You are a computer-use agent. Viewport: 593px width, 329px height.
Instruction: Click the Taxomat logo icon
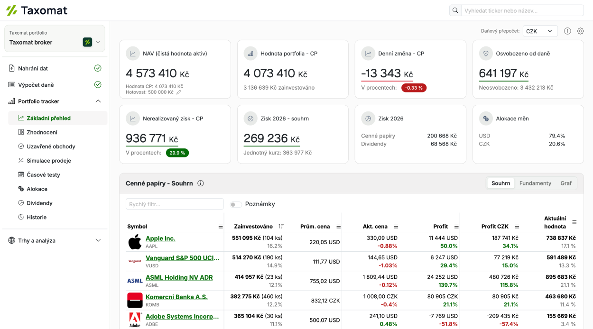click(11, 10)
